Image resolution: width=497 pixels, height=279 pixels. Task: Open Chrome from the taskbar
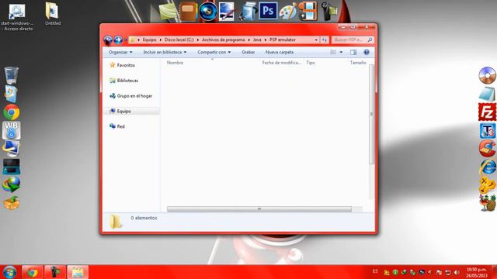tap(32, 272)
